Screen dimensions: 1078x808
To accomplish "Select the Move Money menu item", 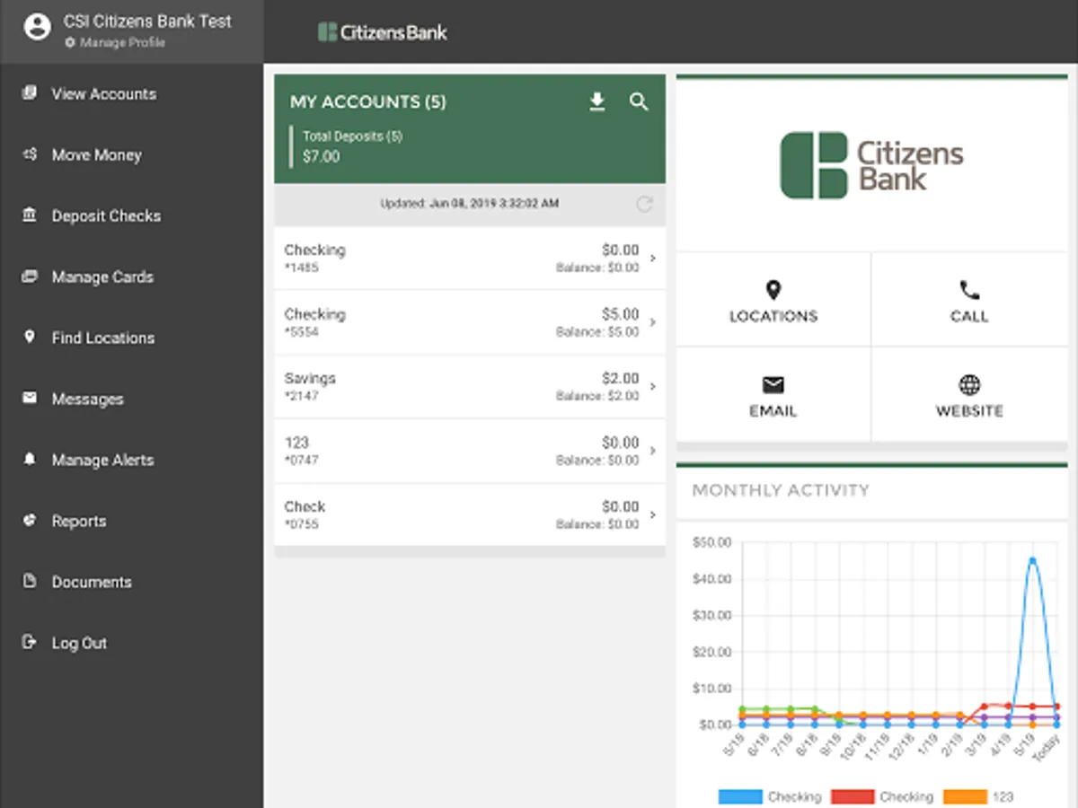I will click(x=96, y=154).
